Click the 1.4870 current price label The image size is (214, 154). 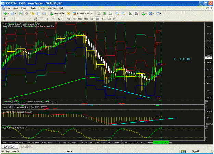209,58
